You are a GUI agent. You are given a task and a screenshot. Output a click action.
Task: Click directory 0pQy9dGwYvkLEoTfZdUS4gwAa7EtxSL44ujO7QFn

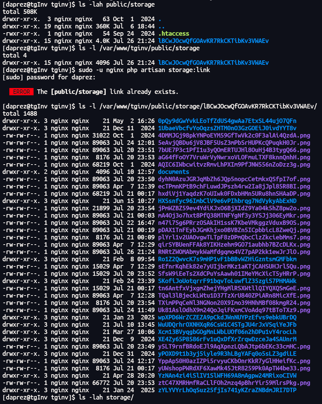(x=227, y=121)
